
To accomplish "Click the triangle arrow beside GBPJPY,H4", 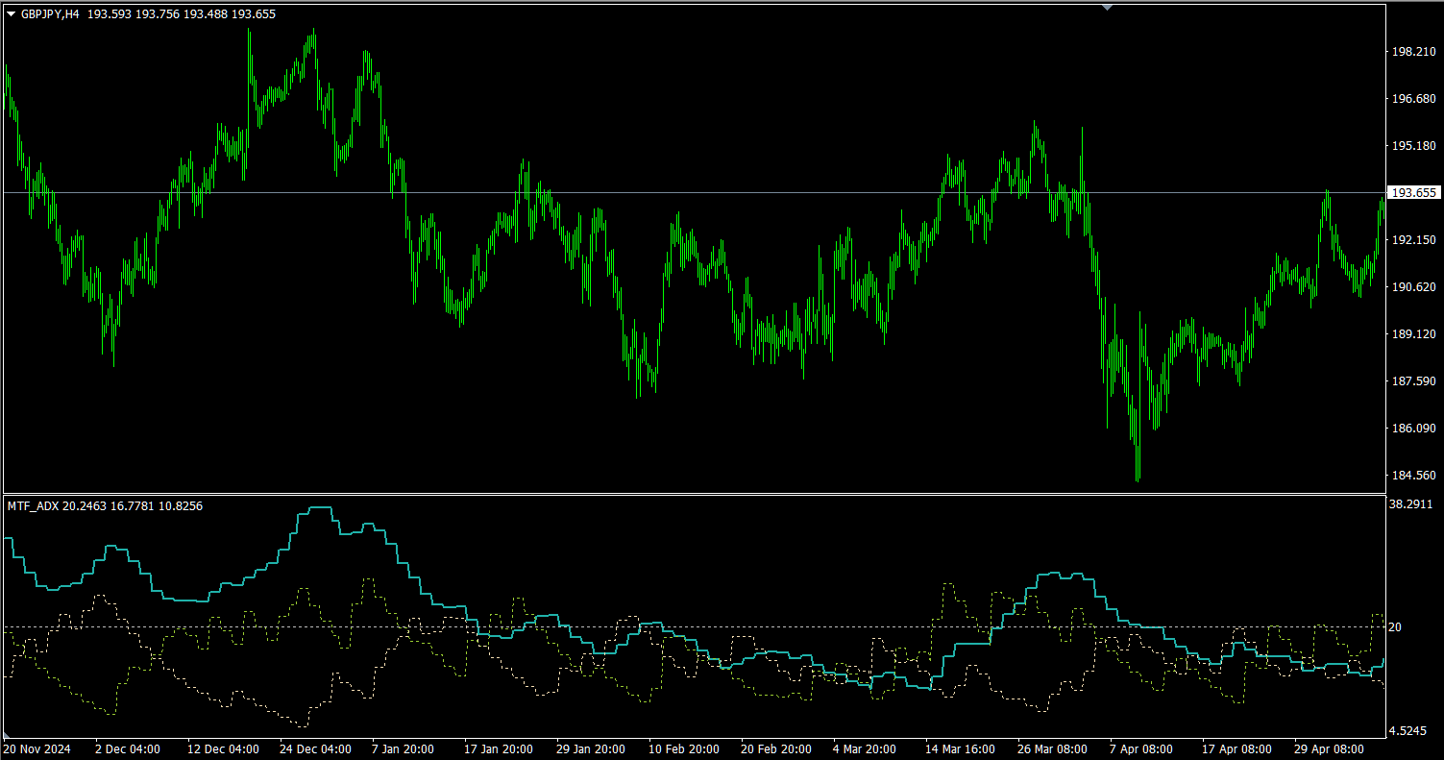I will point(12,14).
